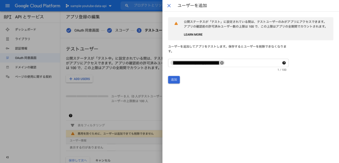Screen dimensions: 339x163
Task: Click the settings list icon beside ページの使用に関する契約
Action: point(7,77)
